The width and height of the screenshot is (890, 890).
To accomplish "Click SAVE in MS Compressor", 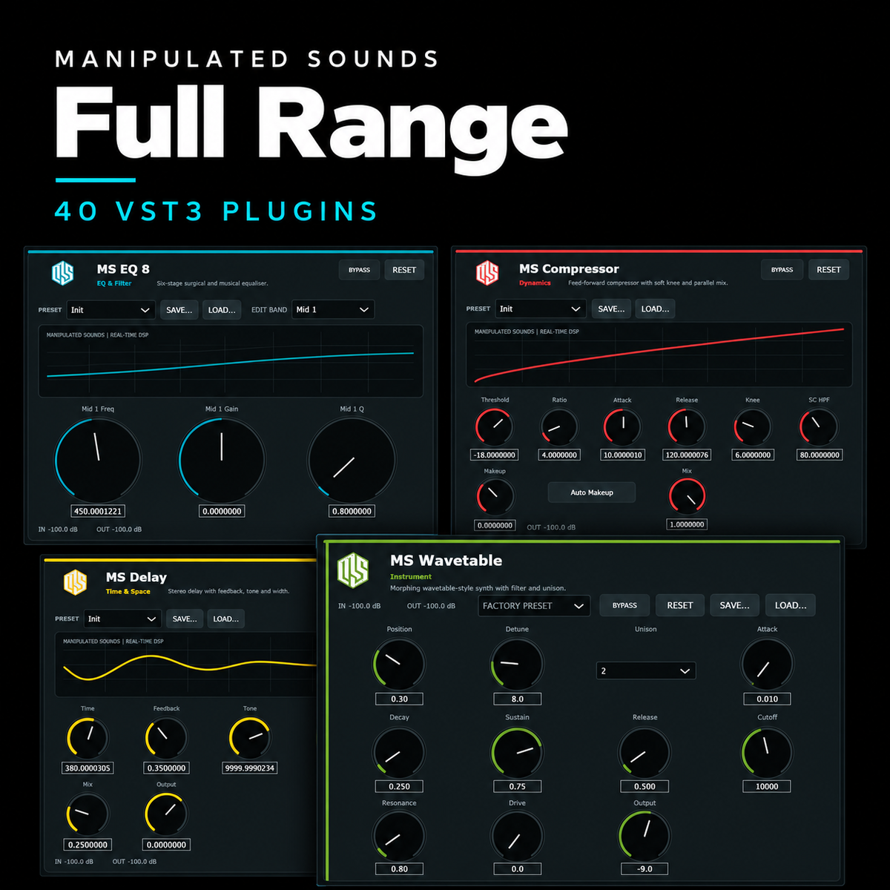I will coord(611,309).
